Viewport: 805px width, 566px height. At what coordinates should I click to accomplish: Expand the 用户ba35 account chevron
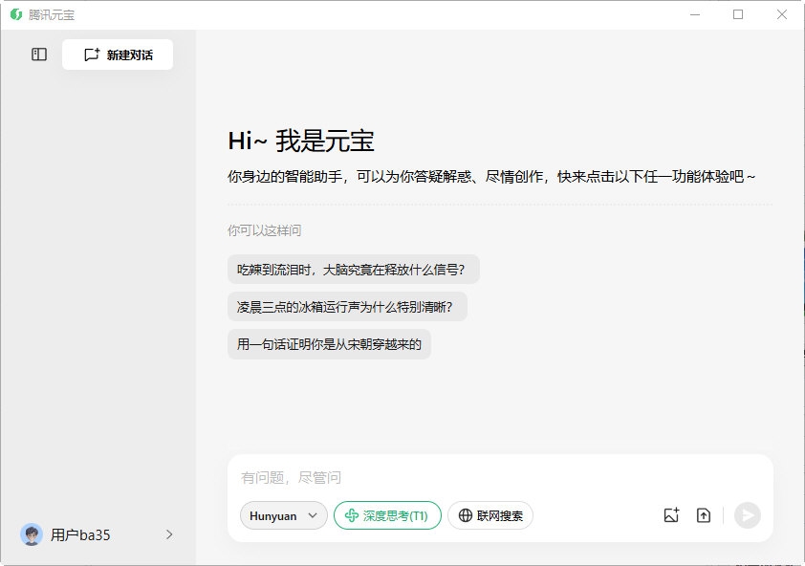pyautogui.click(x=169, y=534)
